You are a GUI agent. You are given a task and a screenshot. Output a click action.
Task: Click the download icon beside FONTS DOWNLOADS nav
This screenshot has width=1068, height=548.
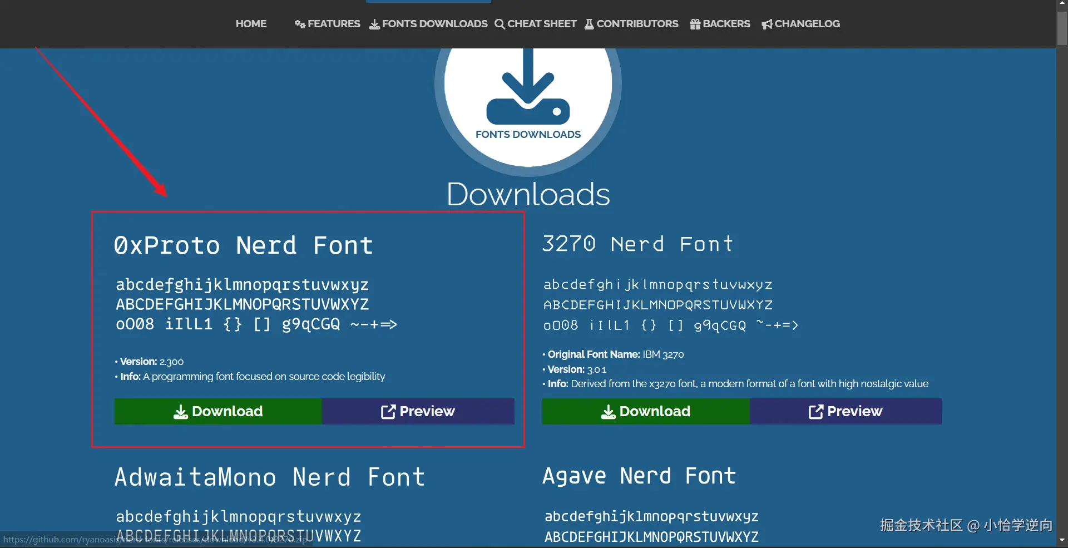coord(374,24)
